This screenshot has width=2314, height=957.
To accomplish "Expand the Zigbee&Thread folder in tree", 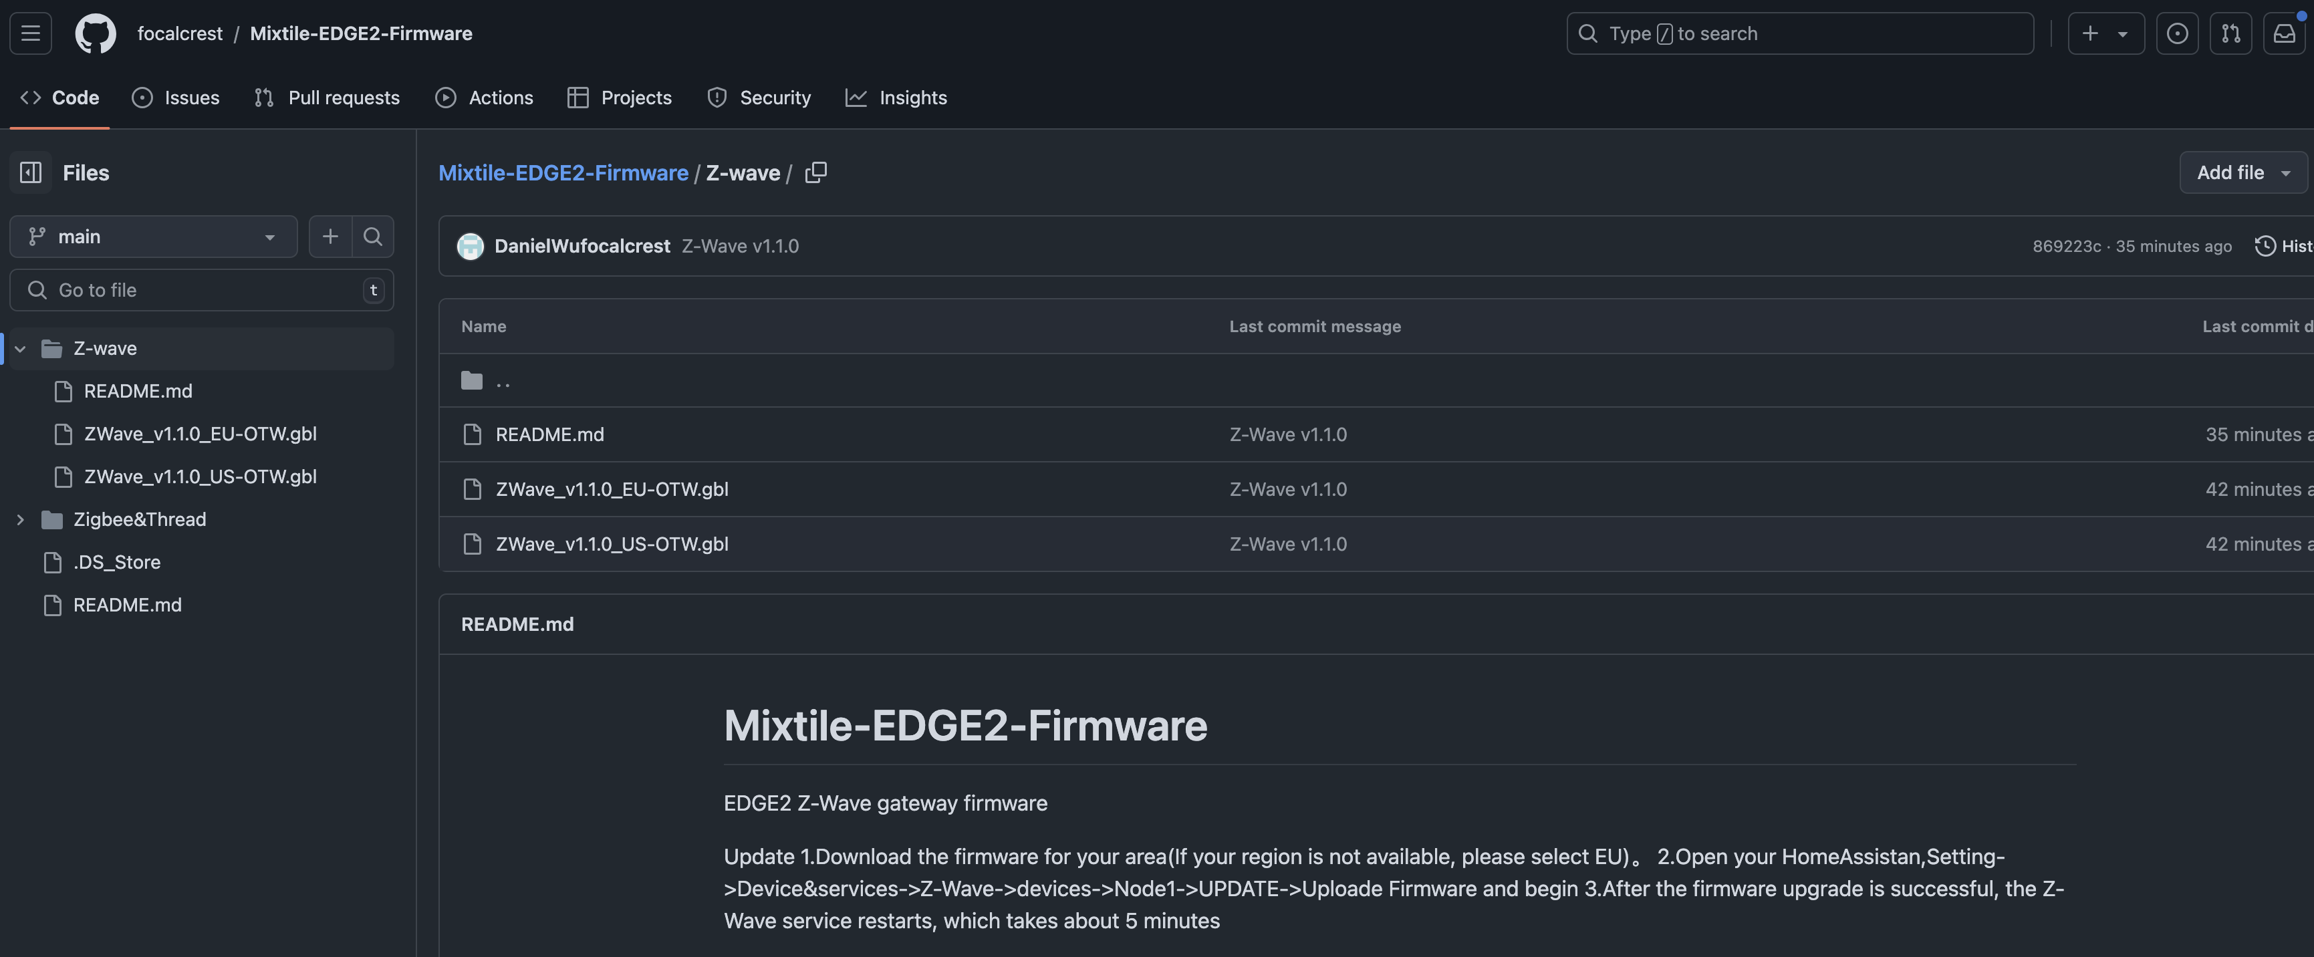I will tap(20, 520).
